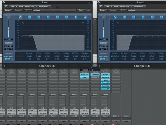Toggle the low shelf band in Aux 11 EQ
Image resolution: width=166 pixels, height=125 pixels.
[x=30, y=17]
